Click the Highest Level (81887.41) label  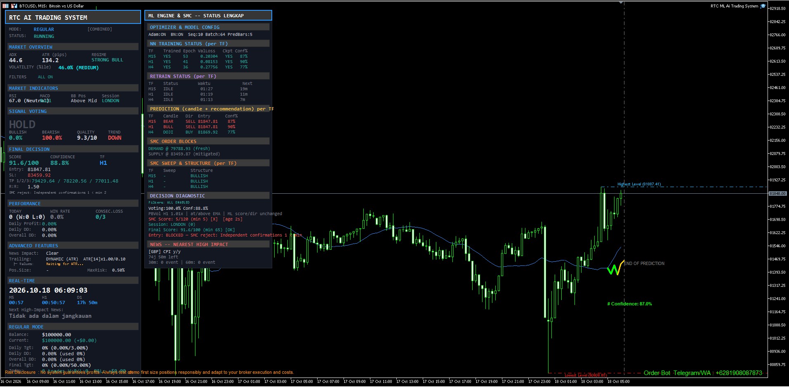point(639,184)
